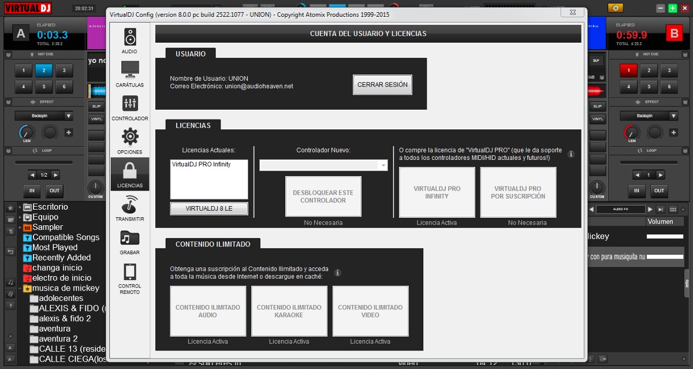Click VirtualDJ PRO Por Suscripción button
The width and height of the screenshot is (693, 369).
(x=519, y=192)
